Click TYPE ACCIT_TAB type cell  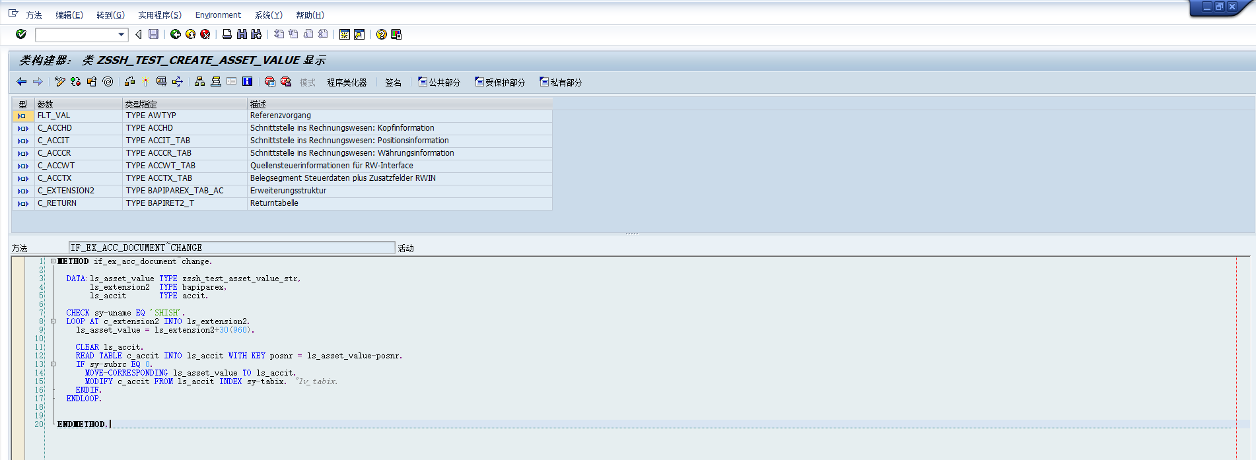click(184, 141)
